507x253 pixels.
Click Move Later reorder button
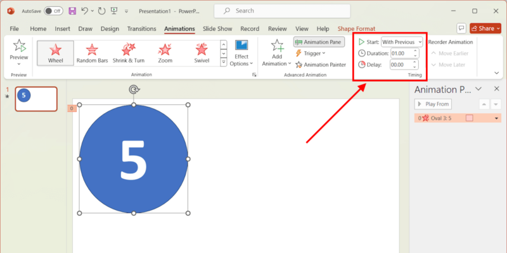tap(448, 65)
